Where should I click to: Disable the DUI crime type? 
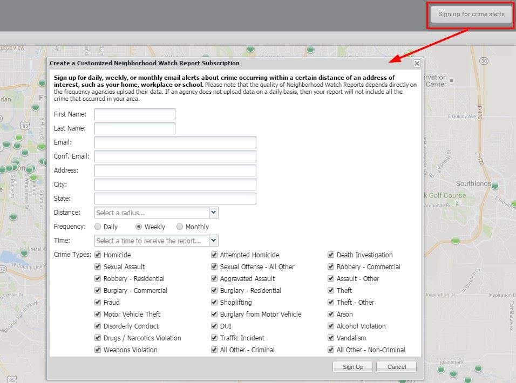tap(214, 326)
